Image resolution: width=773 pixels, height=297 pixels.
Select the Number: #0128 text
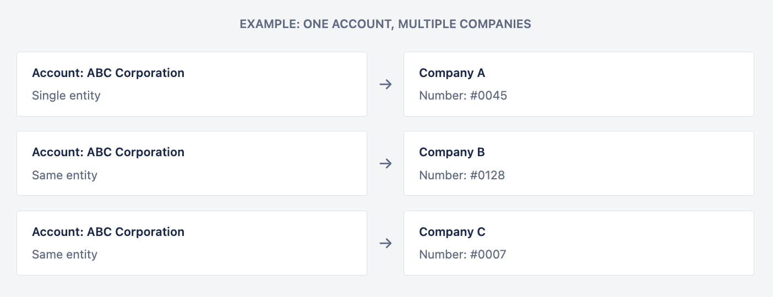click(462, 175)
